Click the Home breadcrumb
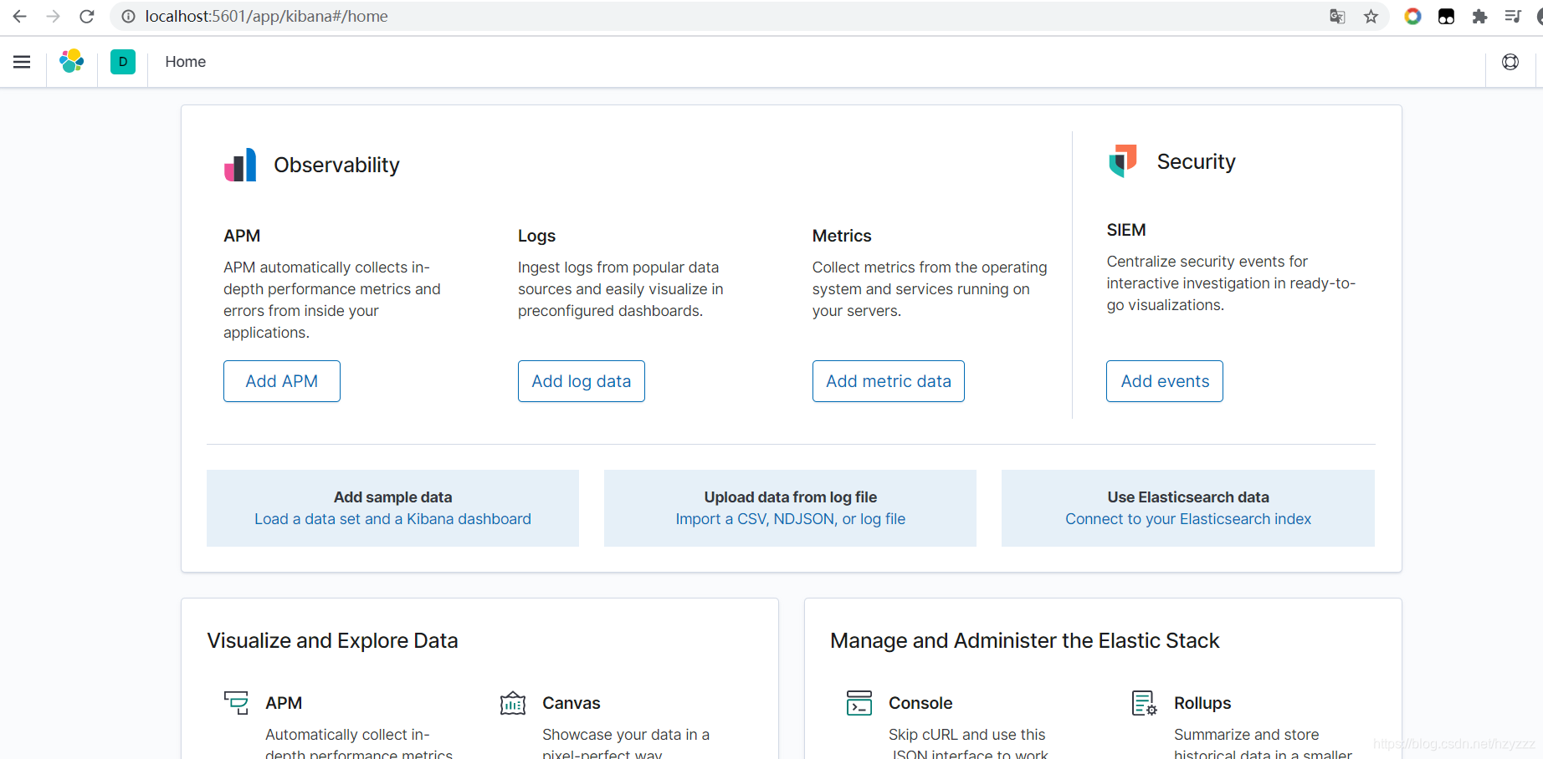The height and width of the screenshot is (759, 1543). pos(186,62)
